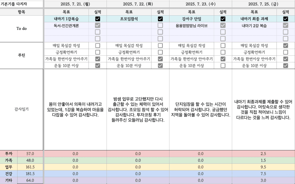295x184 pixels.
Task: Uncheck 가족들 한번이상 안아주기 for July 21
Action: pos(98,59)
